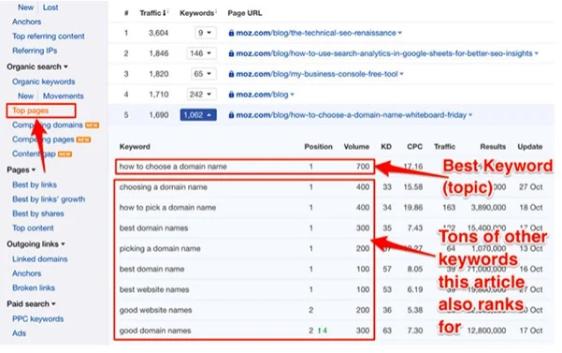Expand the 242 keywords dropdown
Image resolution: width=562 pixels, height=353 pixels.
point(201,95)
